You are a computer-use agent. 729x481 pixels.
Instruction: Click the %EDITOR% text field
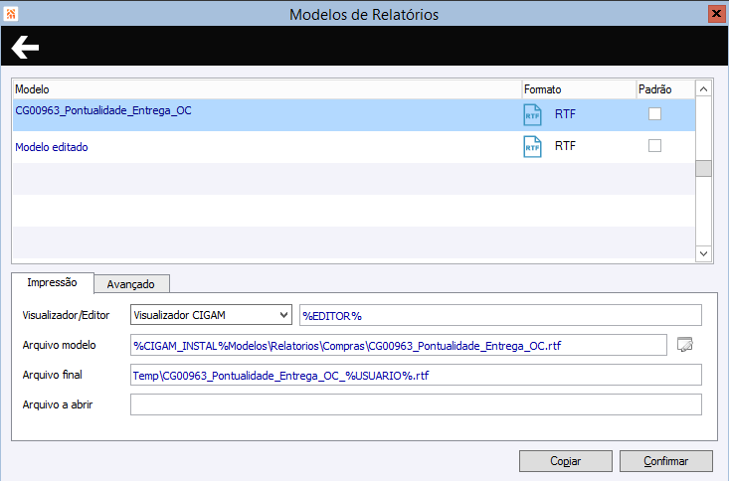click(x=500, y=315)
